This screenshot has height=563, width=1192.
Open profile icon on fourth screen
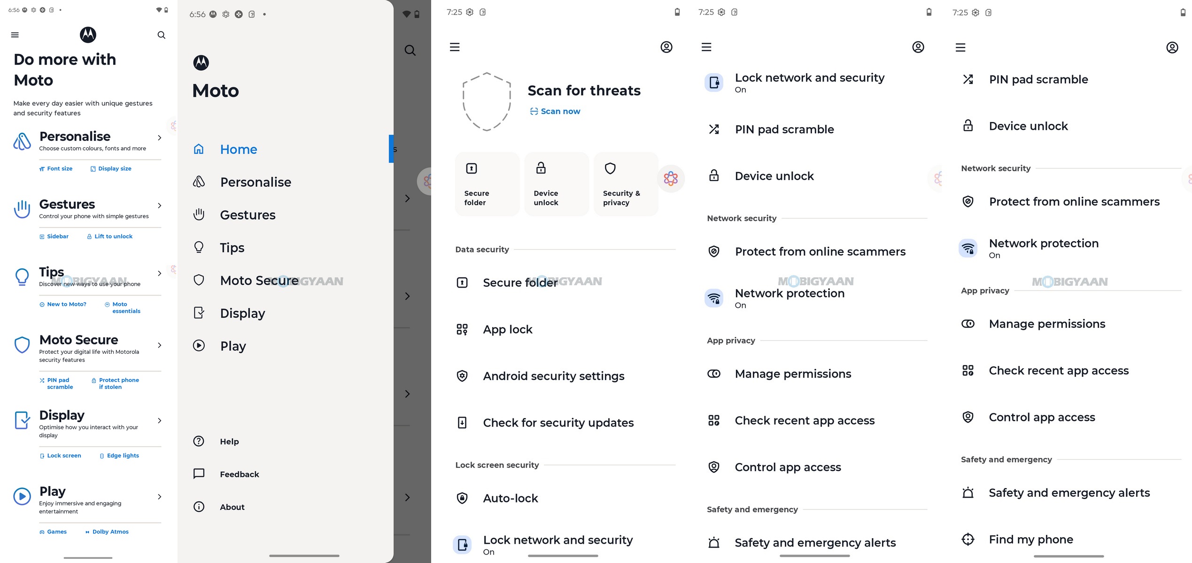[x=918, y=47]
